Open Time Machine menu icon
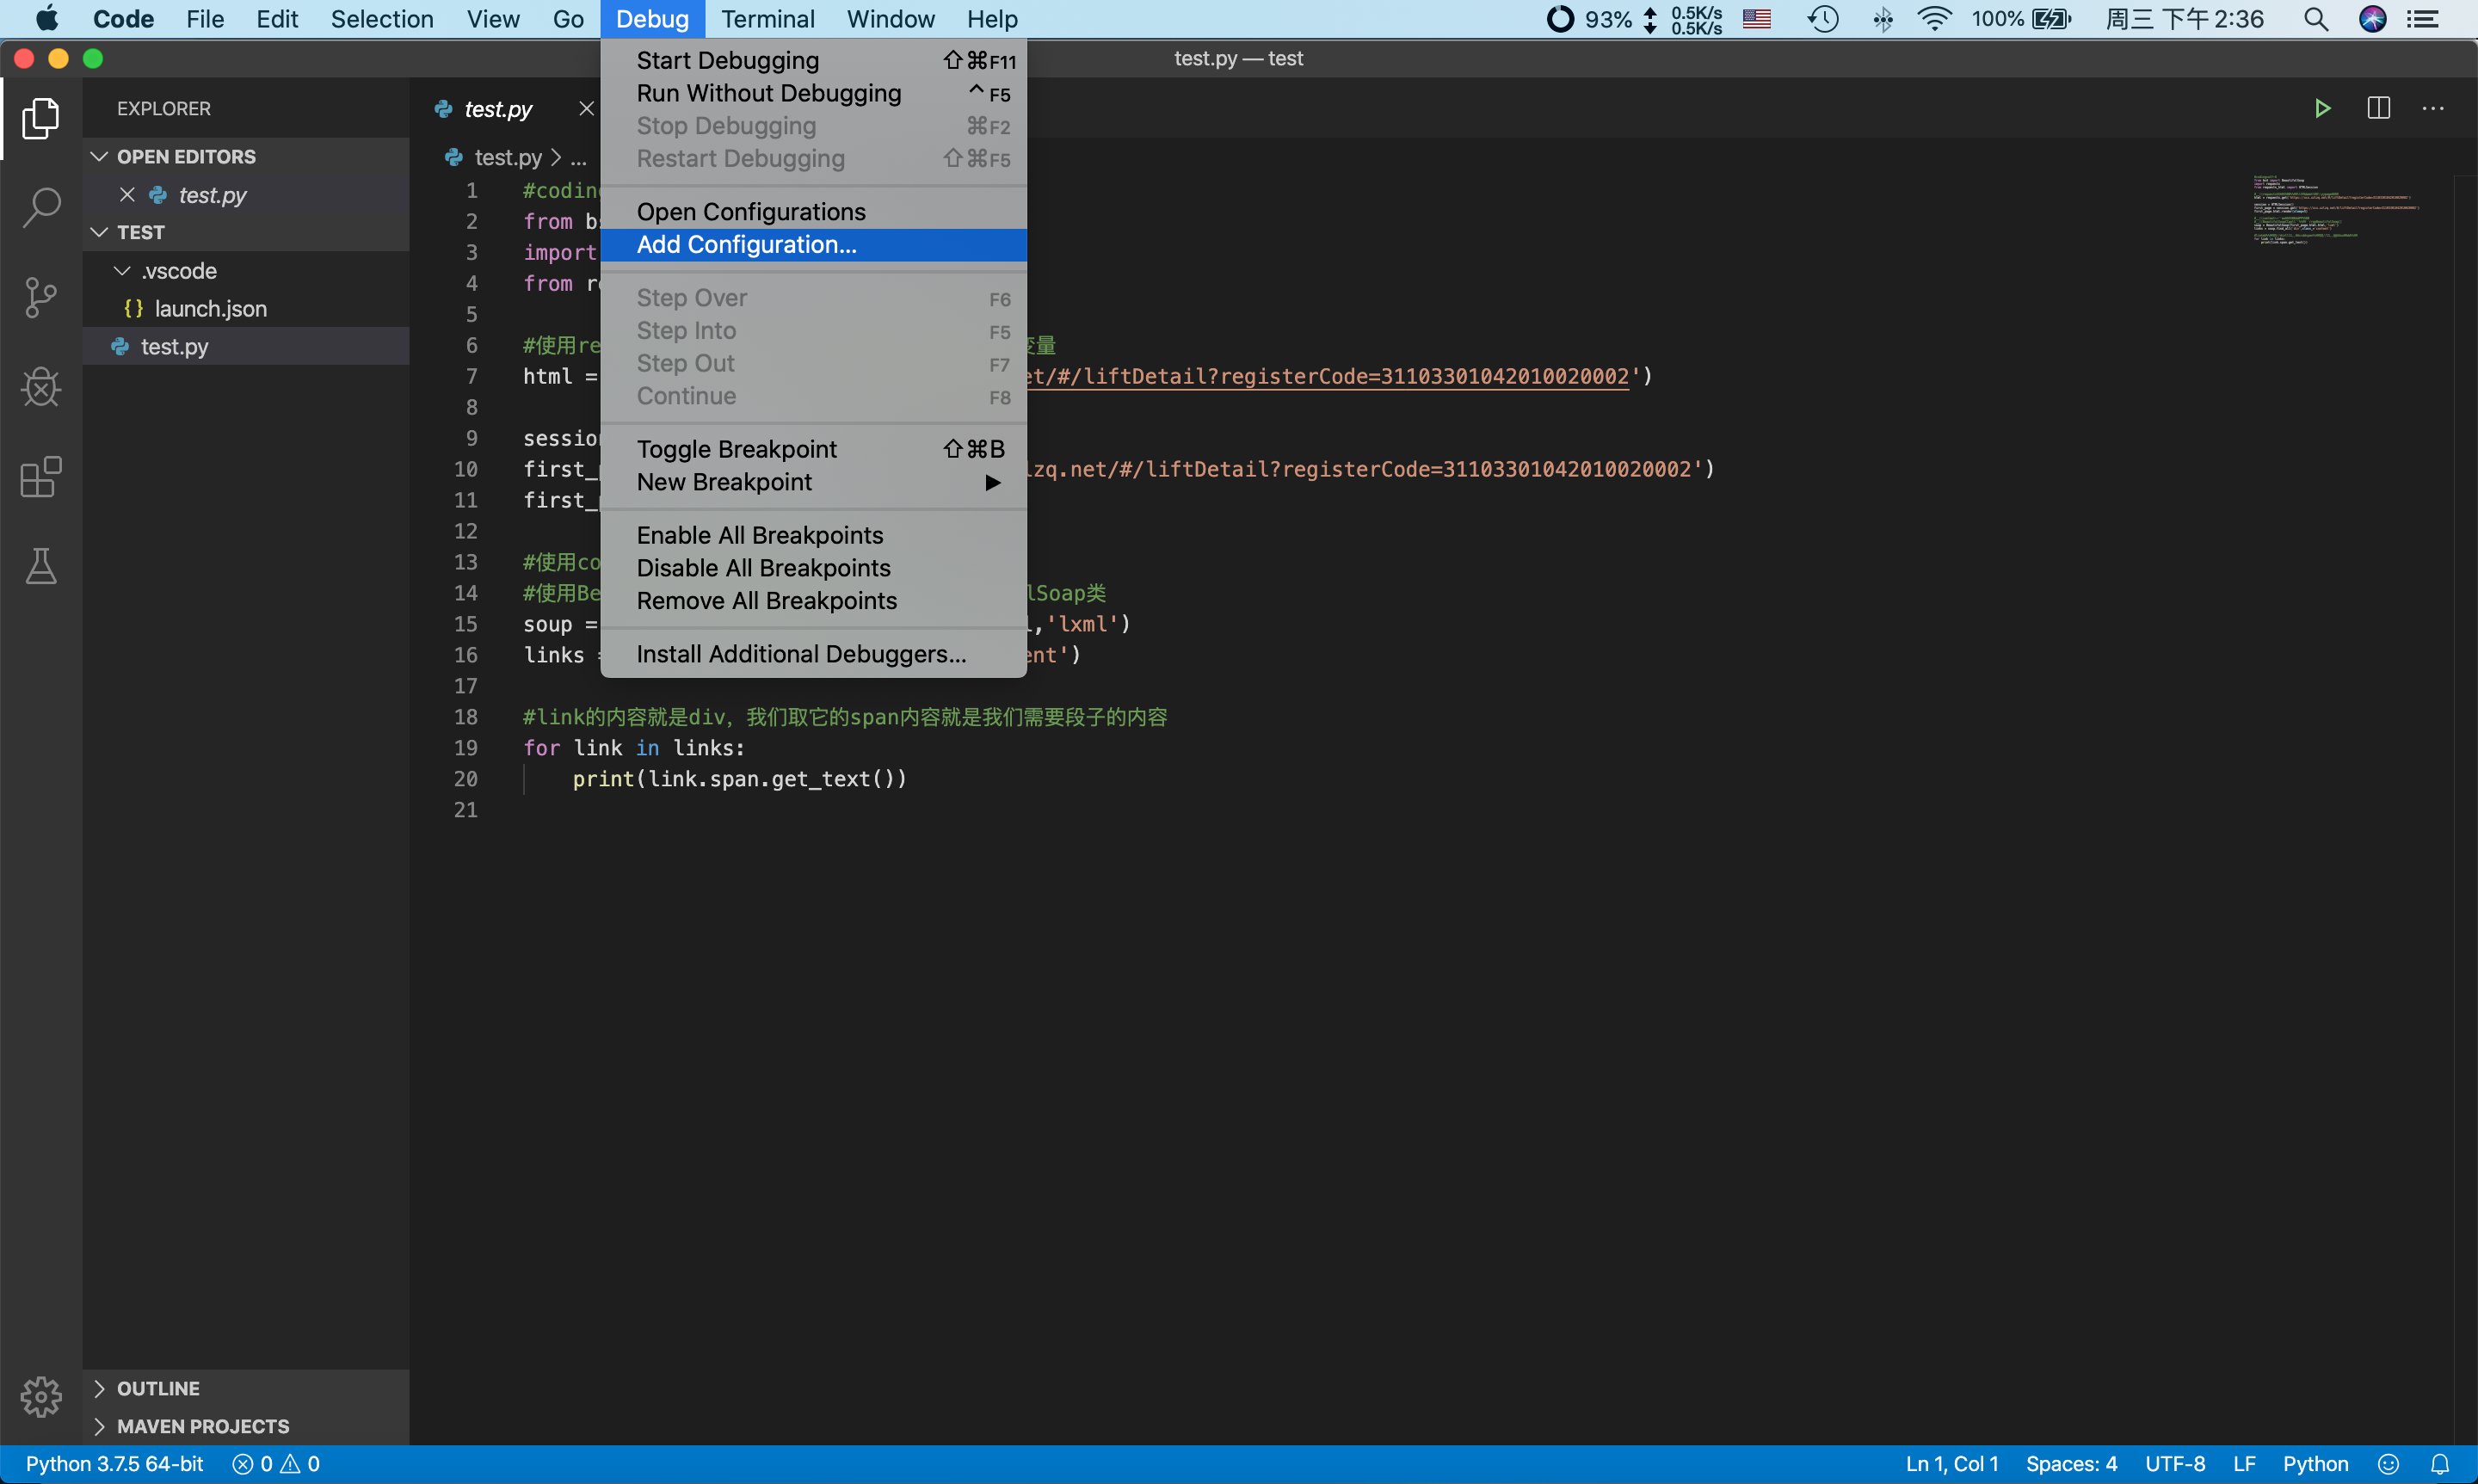This screenshot has width=2478, height=1484. (x=1823, y=19)
